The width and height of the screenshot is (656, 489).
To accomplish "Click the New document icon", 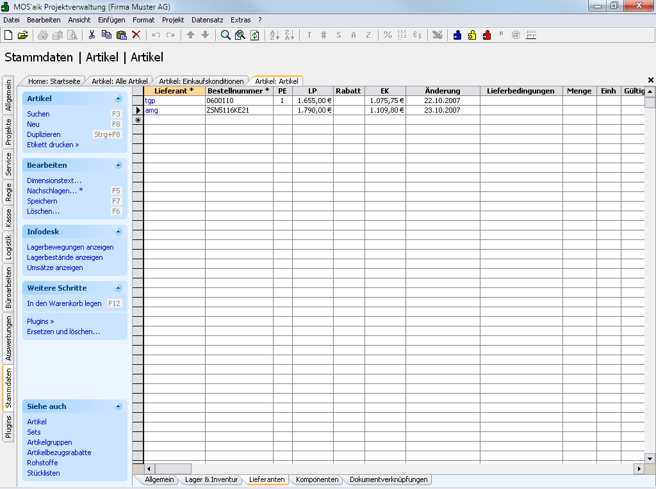I will 8,35.
